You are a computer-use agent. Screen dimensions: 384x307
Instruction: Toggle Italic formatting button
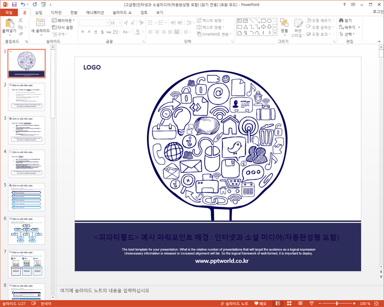click(89, 32)
